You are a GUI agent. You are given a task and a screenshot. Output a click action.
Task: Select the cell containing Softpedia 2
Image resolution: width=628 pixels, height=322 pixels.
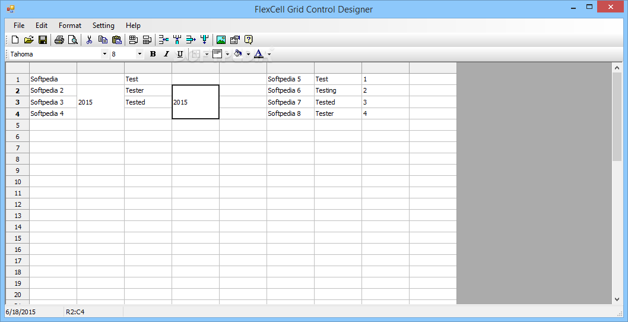(x=53, y=91)
